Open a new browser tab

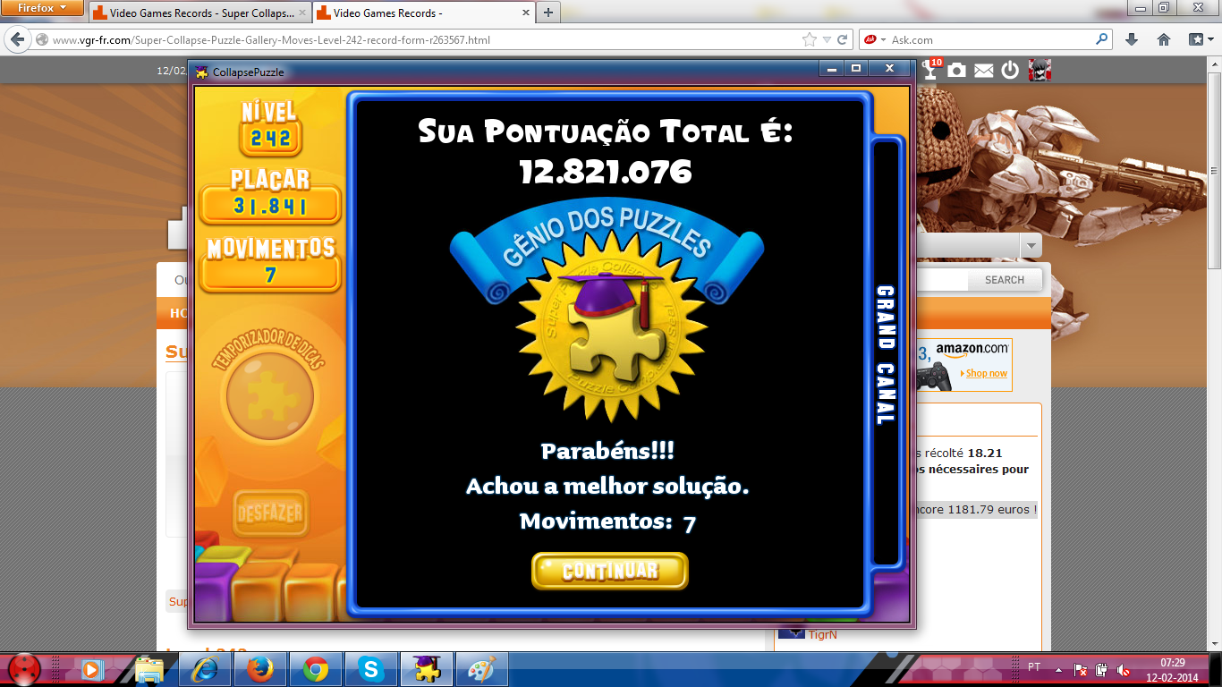pyautogui.click(x=547, y=13)
